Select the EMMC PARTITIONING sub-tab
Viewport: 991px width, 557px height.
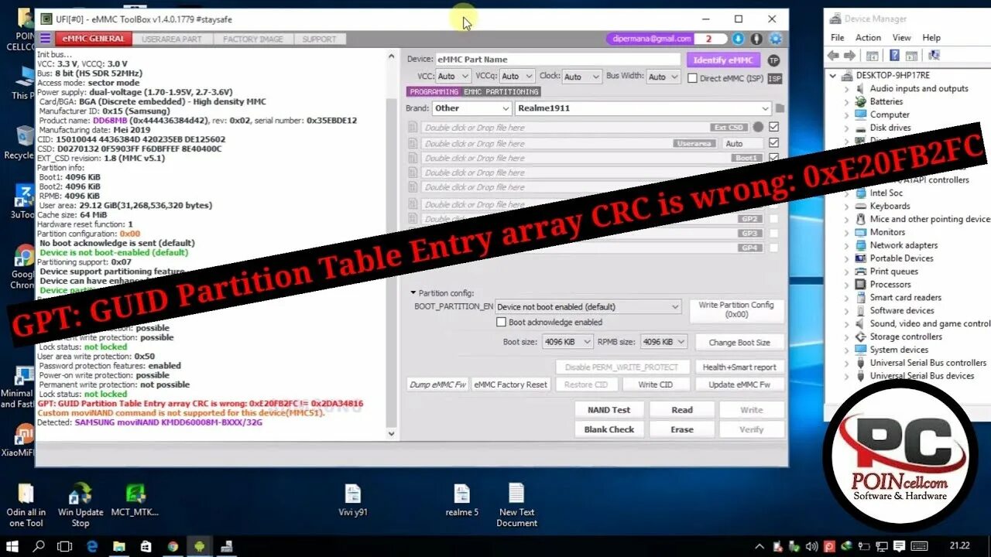coord(501,91)
